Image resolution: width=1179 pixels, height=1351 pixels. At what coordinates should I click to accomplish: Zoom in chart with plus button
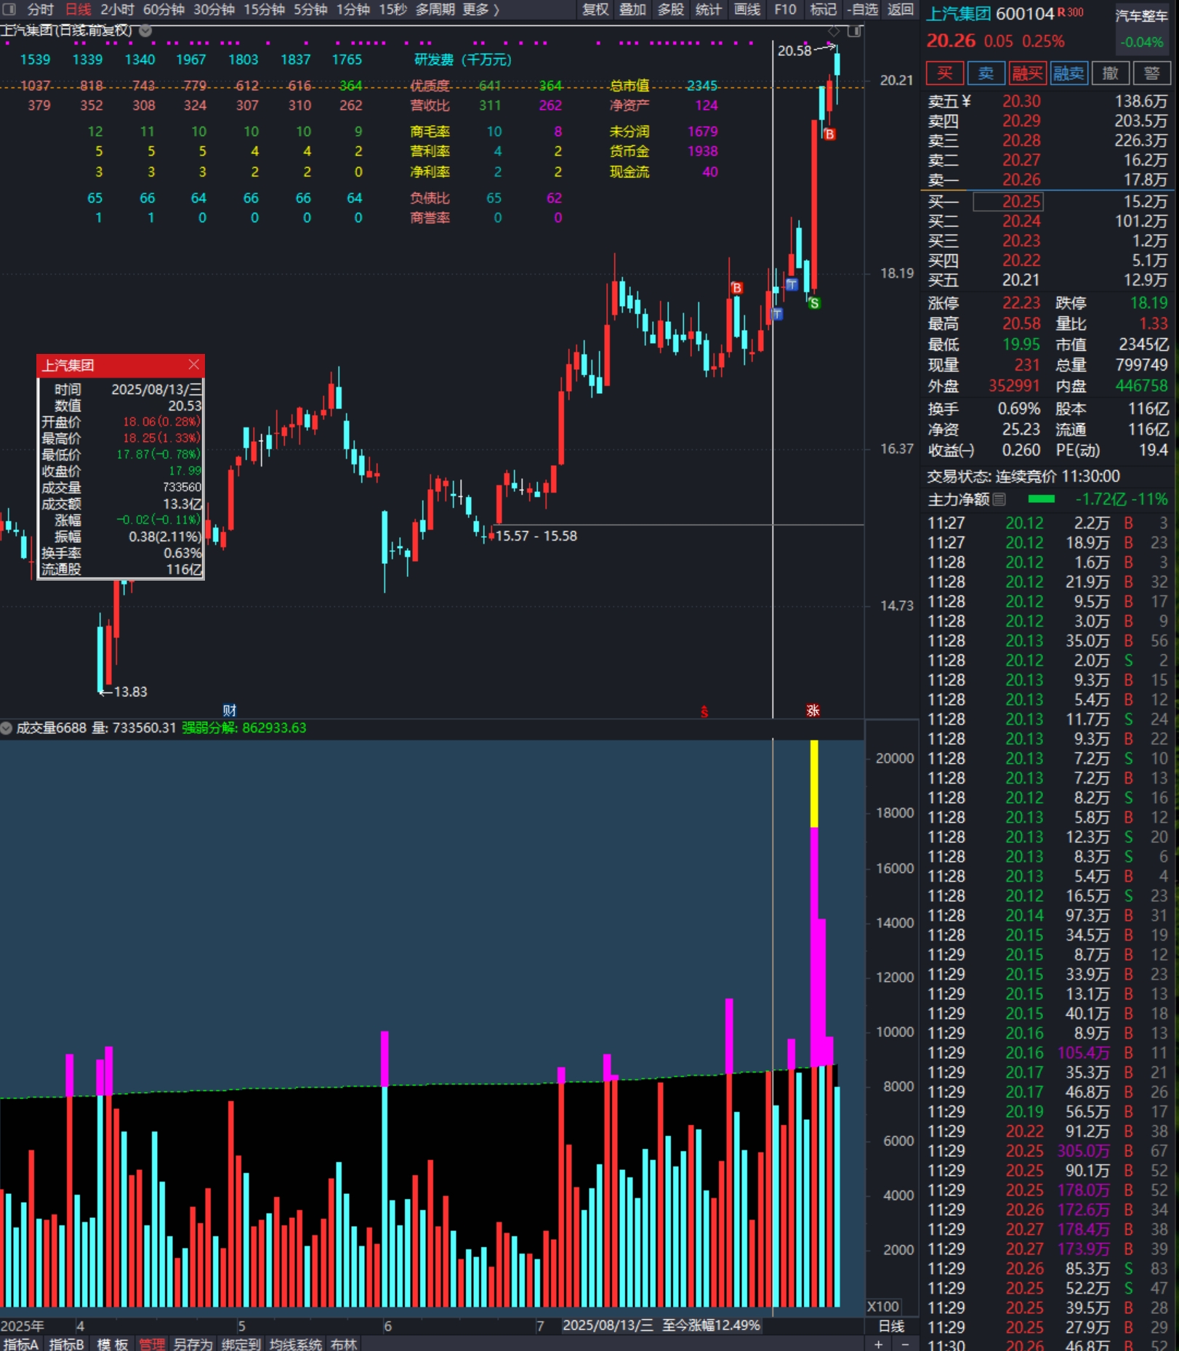point(879,1344)
